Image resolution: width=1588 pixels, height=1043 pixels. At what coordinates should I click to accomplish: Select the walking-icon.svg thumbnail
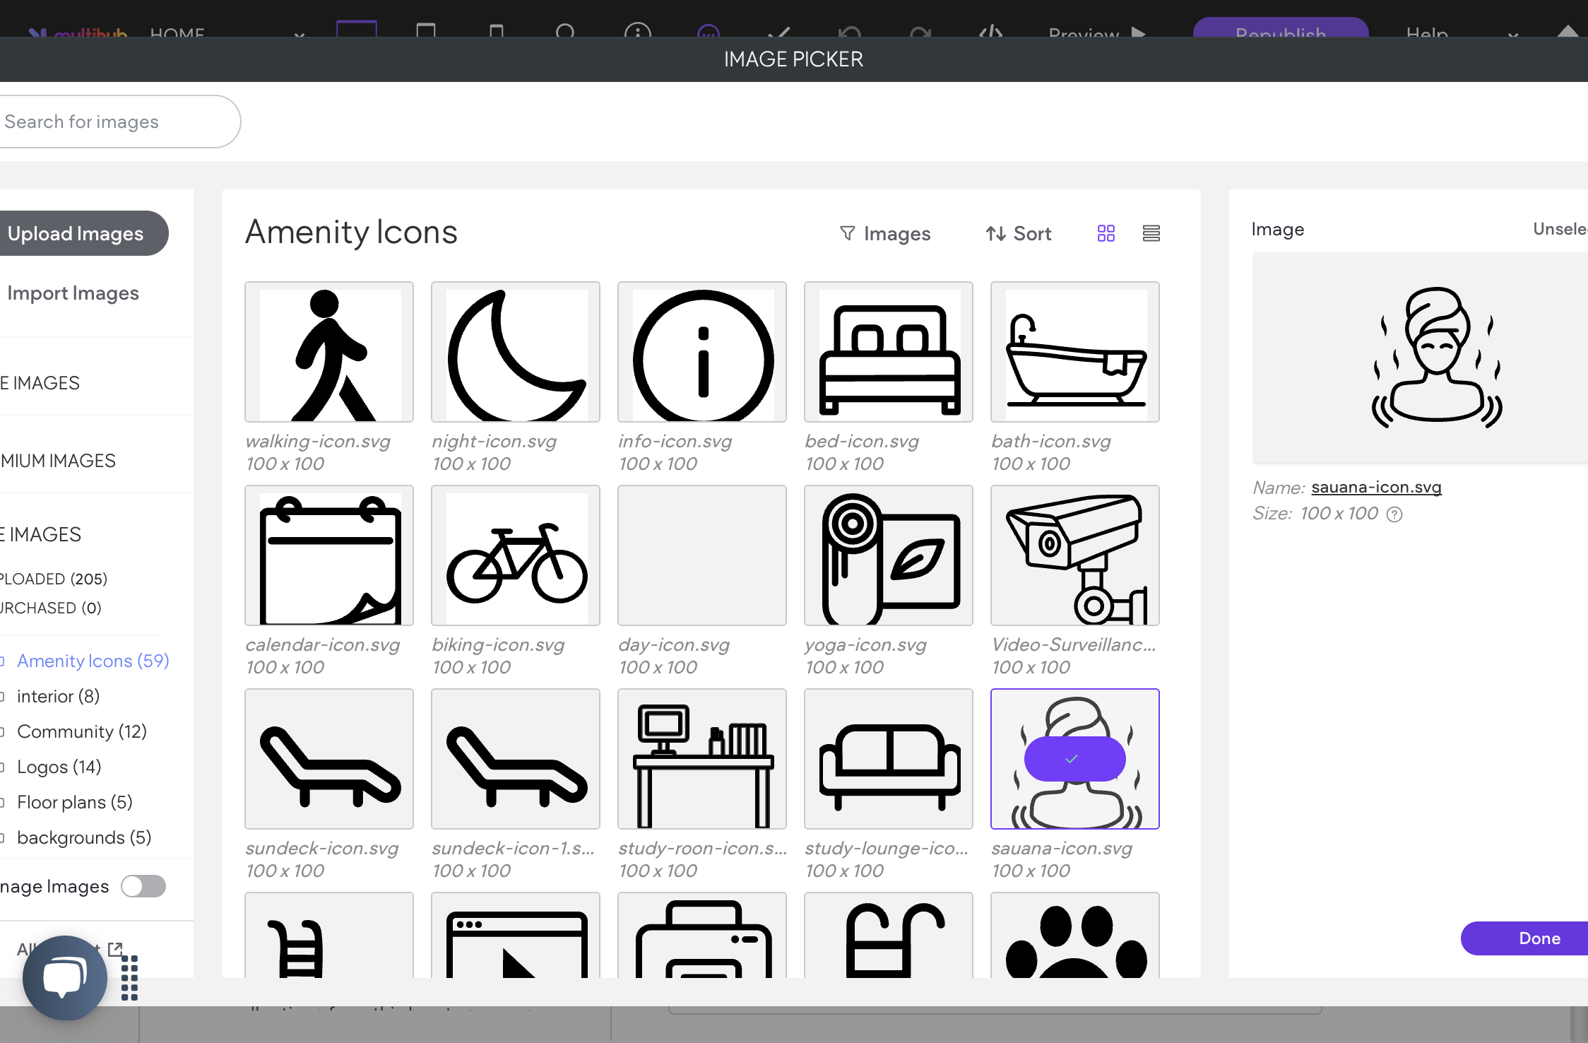[329, 352]
